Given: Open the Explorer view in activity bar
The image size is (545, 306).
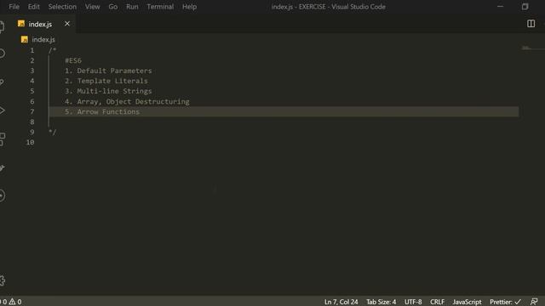Looking at the screenshot, I should click(2, 27).
